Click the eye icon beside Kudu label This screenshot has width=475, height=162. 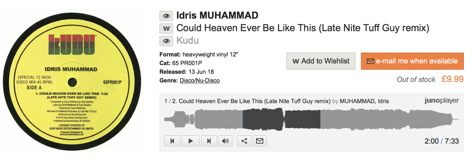[x=167, y=41]
